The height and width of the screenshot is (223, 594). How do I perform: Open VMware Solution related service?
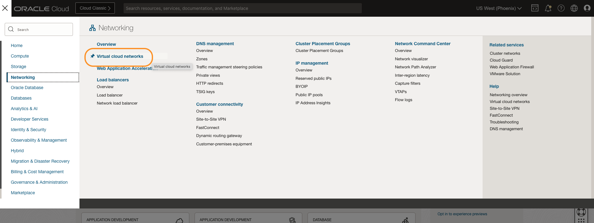point(505,74)
